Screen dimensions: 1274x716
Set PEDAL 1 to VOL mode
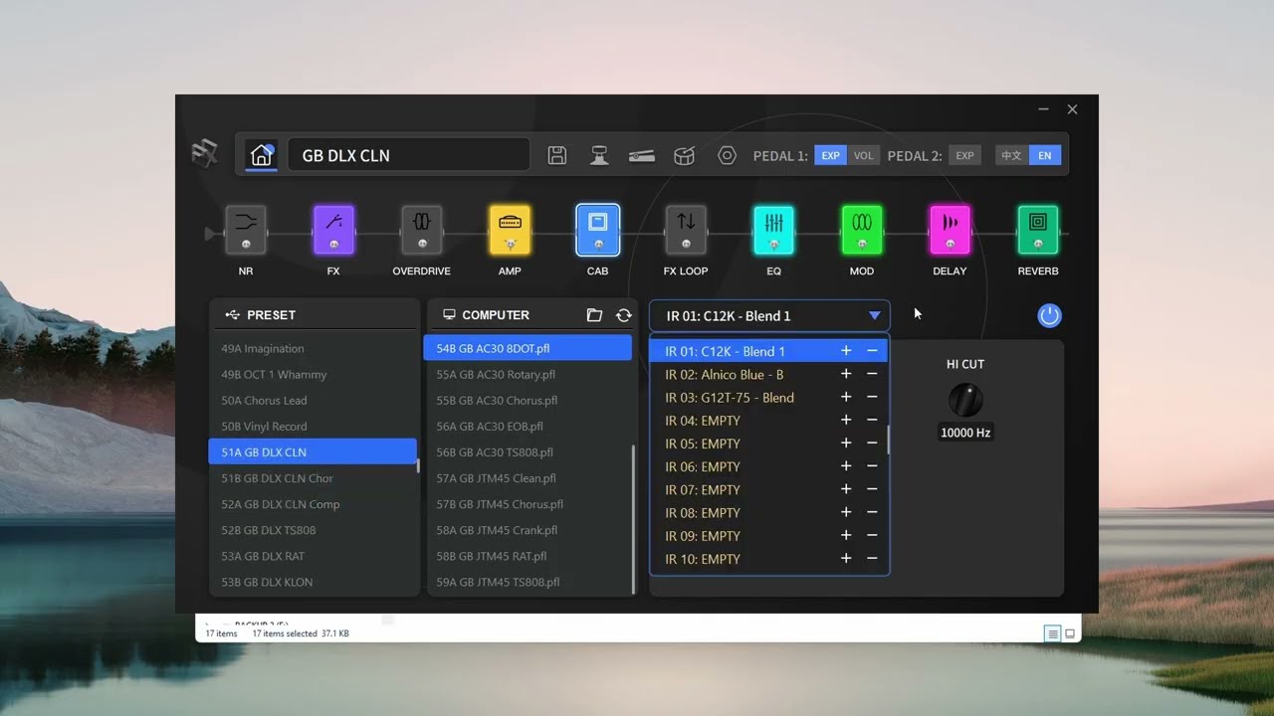(x=863, y=155)
